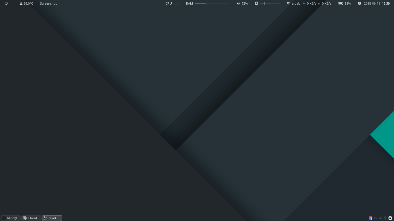The height and width of the screenshot is (221, 394).
Task: Click the RAM label in top bar
Action: pos(190,3)
